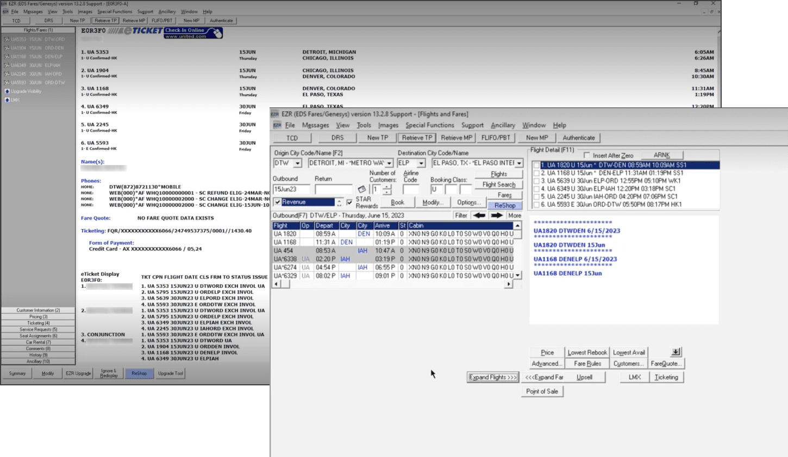Open the History (9) panel tab

[38, 355]
